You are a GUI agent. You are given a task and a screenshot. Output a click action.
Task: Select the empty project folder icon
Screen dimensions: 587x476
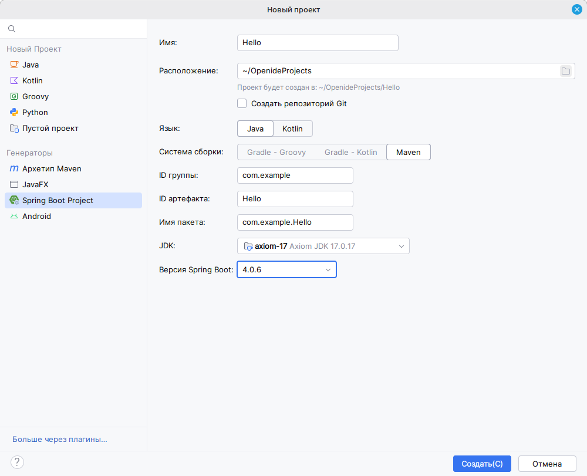(x=14, y=129)
